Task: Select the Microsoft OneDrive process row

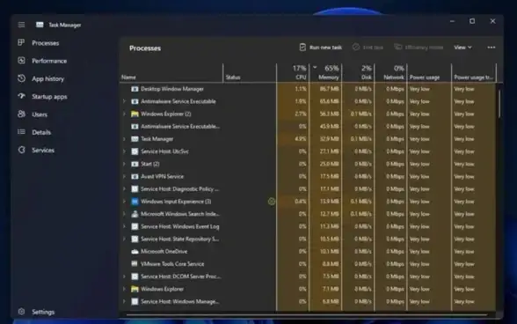Action: pyautogui.click(x=309, y=251)
